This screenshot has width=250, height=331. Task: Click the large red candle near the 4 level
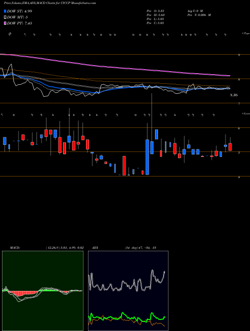point(124,165)
